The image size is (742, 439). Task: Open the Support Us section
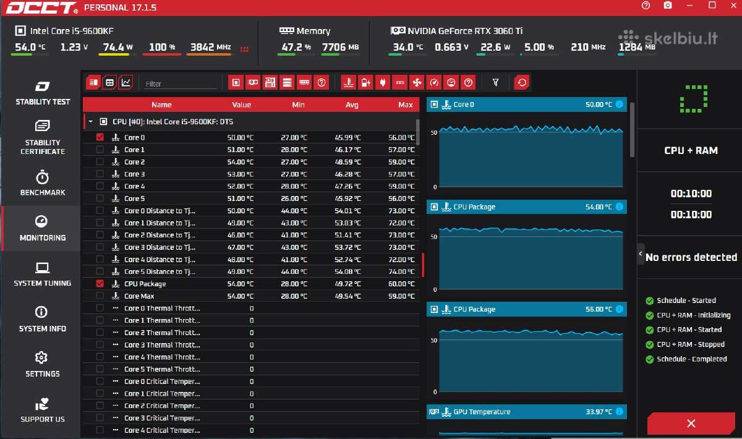tap(43, 411)
